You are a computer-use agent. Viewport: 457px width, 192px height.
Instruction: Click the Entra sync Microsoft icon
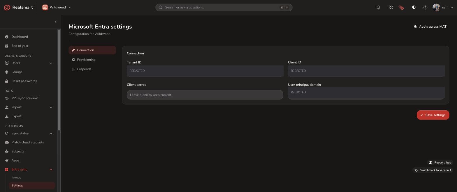(x=7, y=169)
